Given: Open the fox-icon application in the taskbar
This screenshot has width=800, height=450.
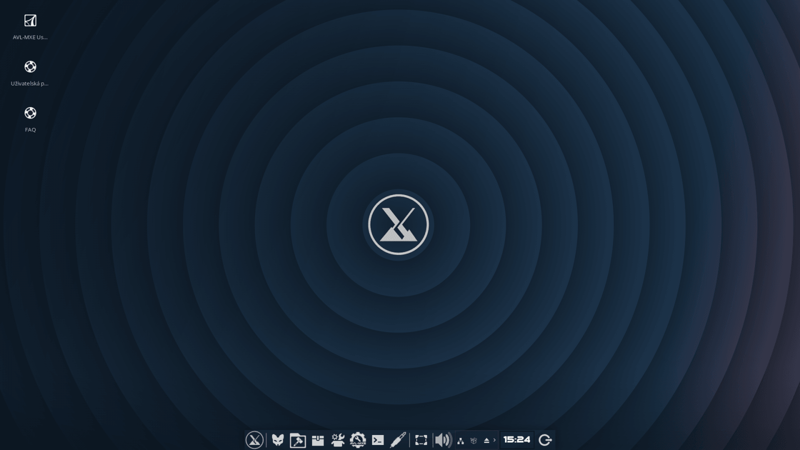Looking at the screenshot, I should pyautogui.click(x=279, y=440).
